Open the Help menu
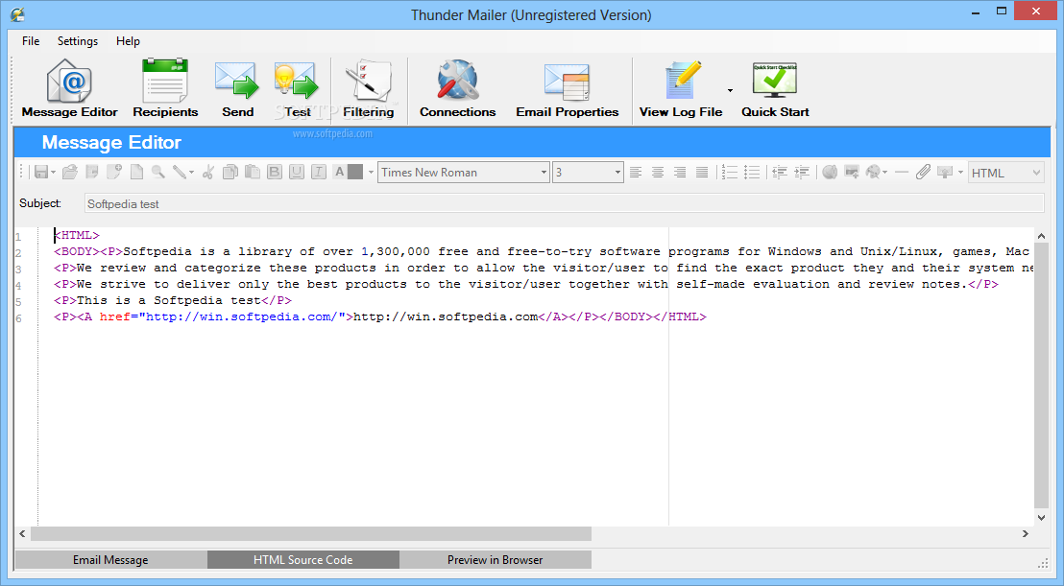The width and height of the screenshot is (1064, 586). pos(128,40)
